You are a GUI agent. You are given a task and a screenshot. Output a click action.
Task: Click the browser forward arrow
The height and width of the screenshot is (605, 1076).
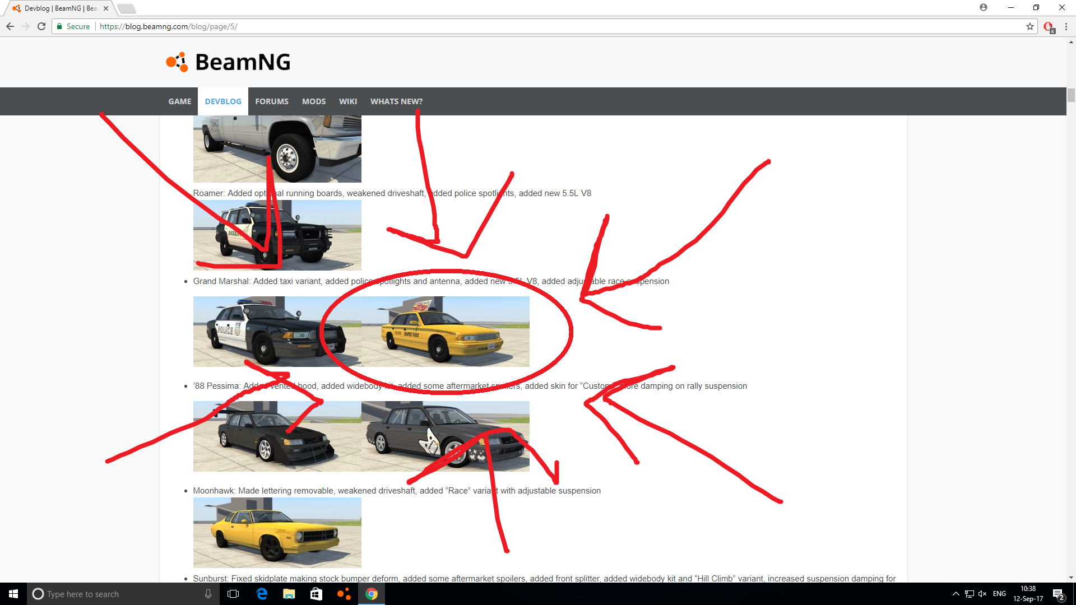26,26
